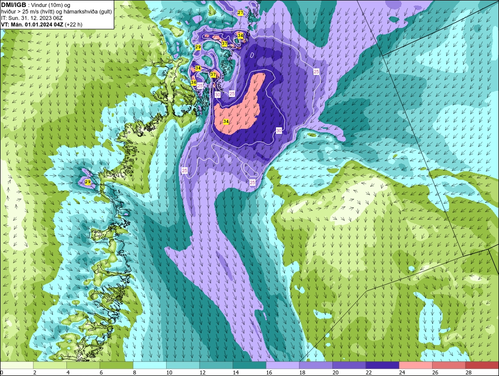This screenshot has width=499, height=376.
Task: Click the legend scale number 0
Action: [x=1, y=373]
